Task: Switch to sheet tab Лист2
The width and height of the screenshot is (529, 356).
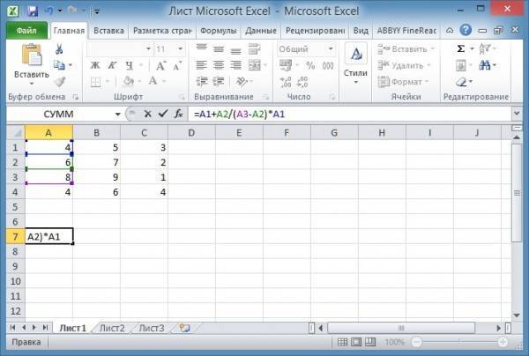Action: (112, 328)
